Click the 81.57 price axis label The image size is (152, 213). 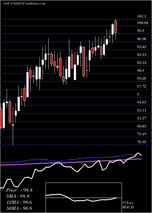tap(142, 118)
